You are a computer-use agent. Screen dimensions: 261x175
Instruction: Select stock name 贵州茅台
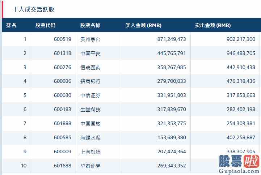tap(90, 39)
